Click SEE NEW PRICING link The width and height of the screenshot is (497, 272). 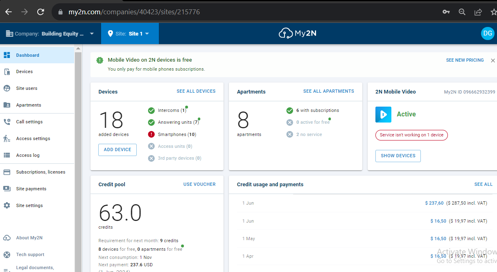[465, 60]
